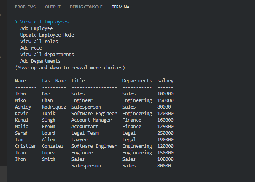Click the Name column header

pyautogui.click(x=20, y=81)
